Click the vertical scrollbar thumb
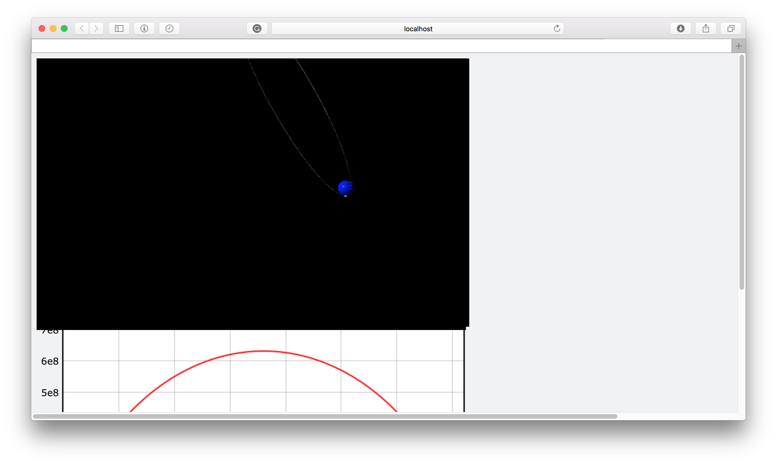 [x=741, y=172]
